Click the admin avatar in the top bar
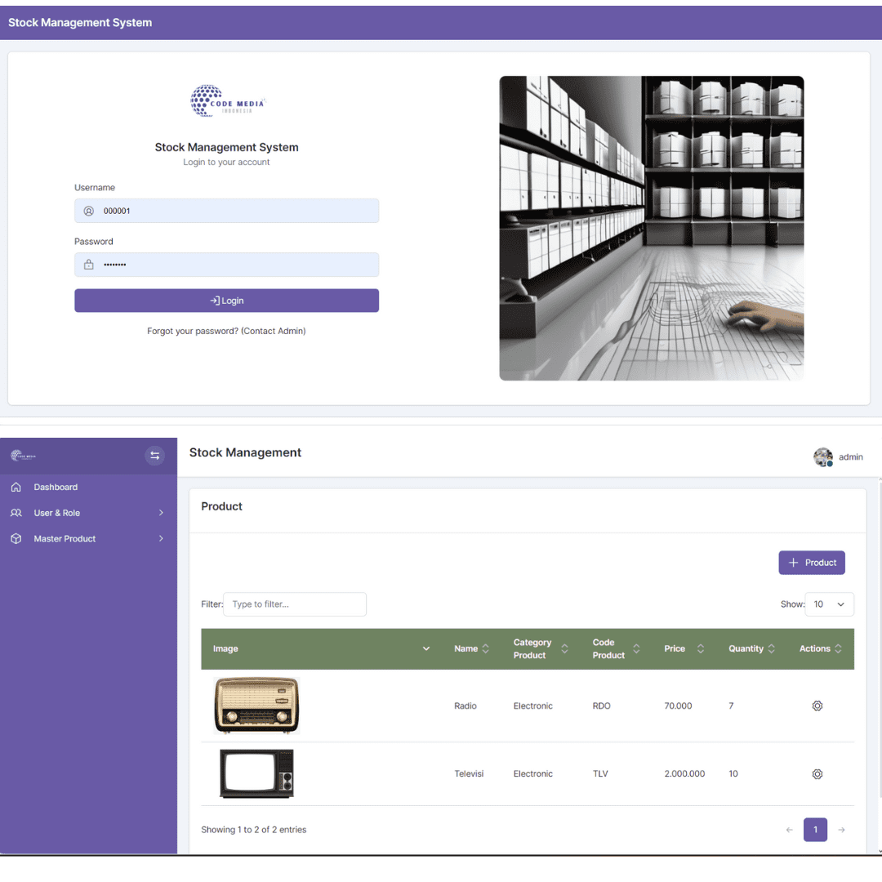882x882 pixels. (x=823, y=457)
